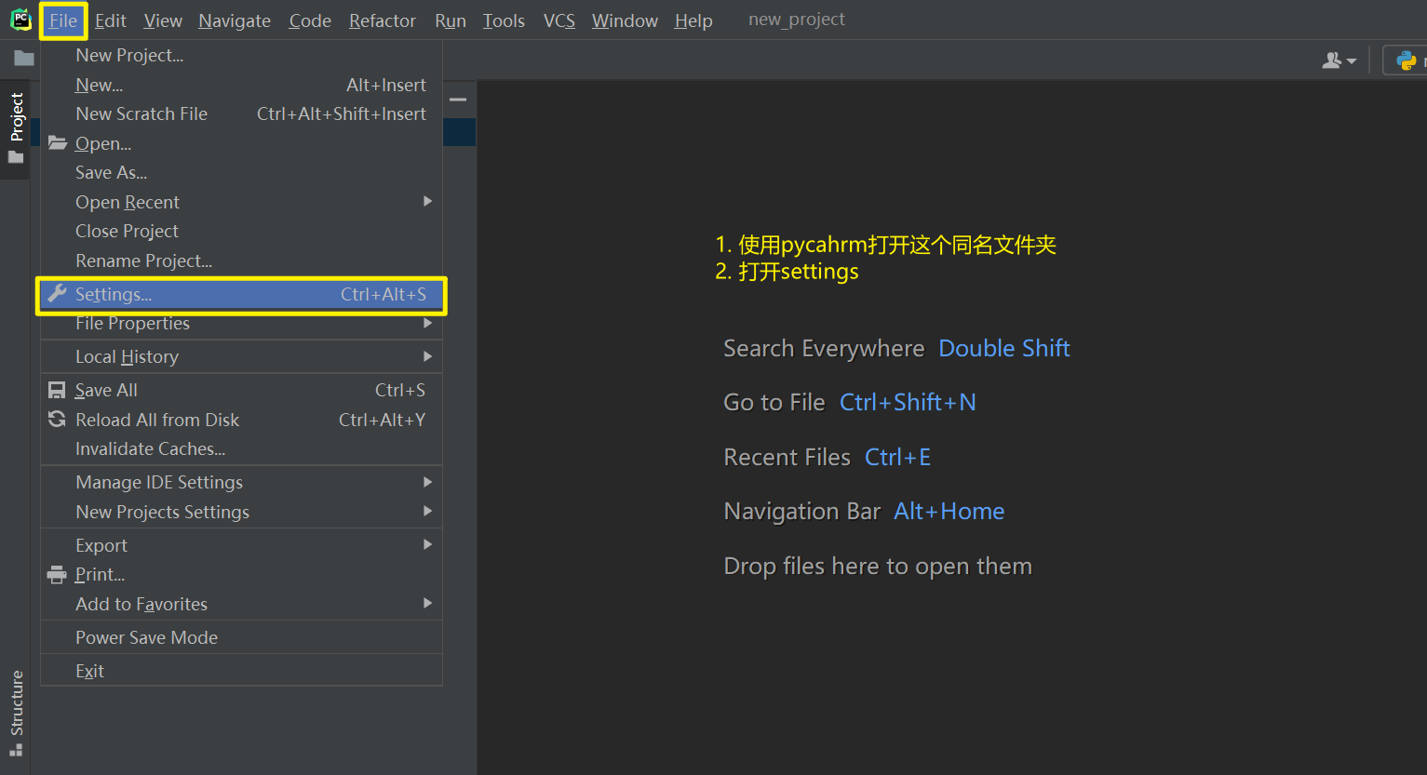Image resolution: width=1427 pixels, height=775 pixels.
Task: Click the open folder icon beside Open
Action: (x=58, y=143)
